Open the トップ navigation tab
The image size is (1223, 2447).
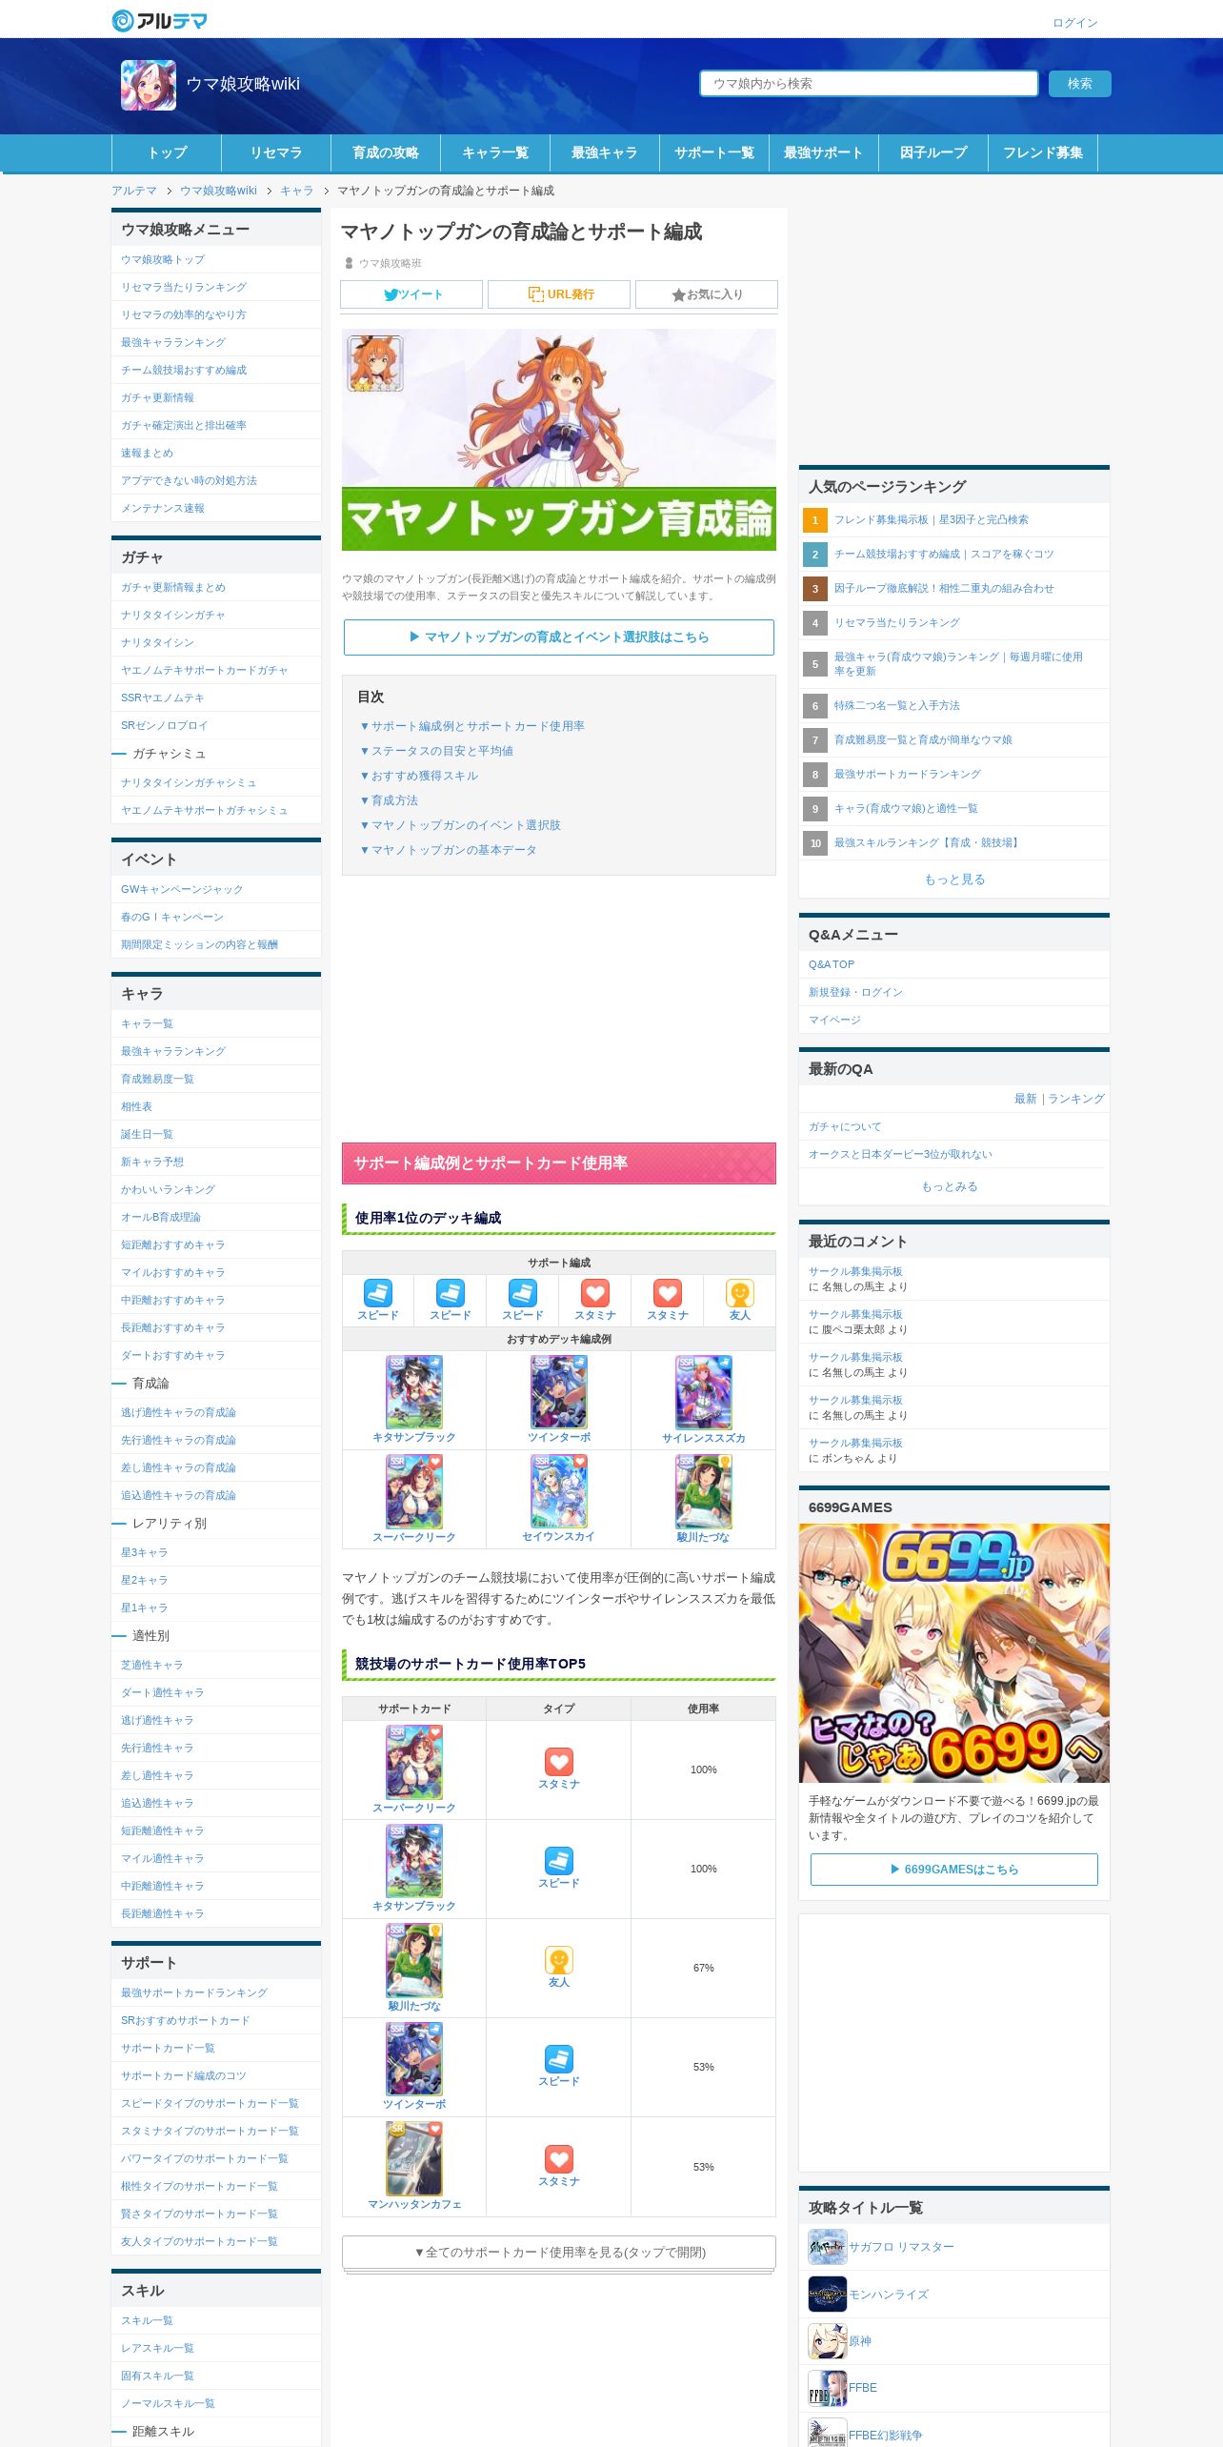coord(167,152)
